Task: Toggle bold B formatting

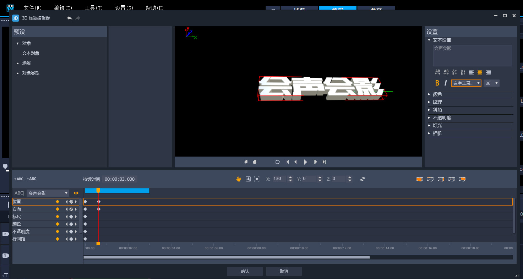Action: click(x=437, y=83)
